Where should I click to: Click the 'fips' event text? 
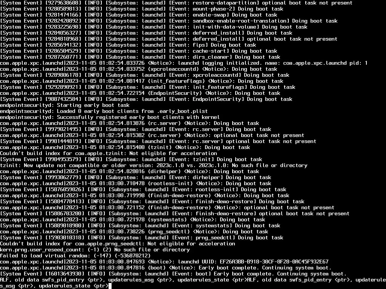click(x=199, y=45)
